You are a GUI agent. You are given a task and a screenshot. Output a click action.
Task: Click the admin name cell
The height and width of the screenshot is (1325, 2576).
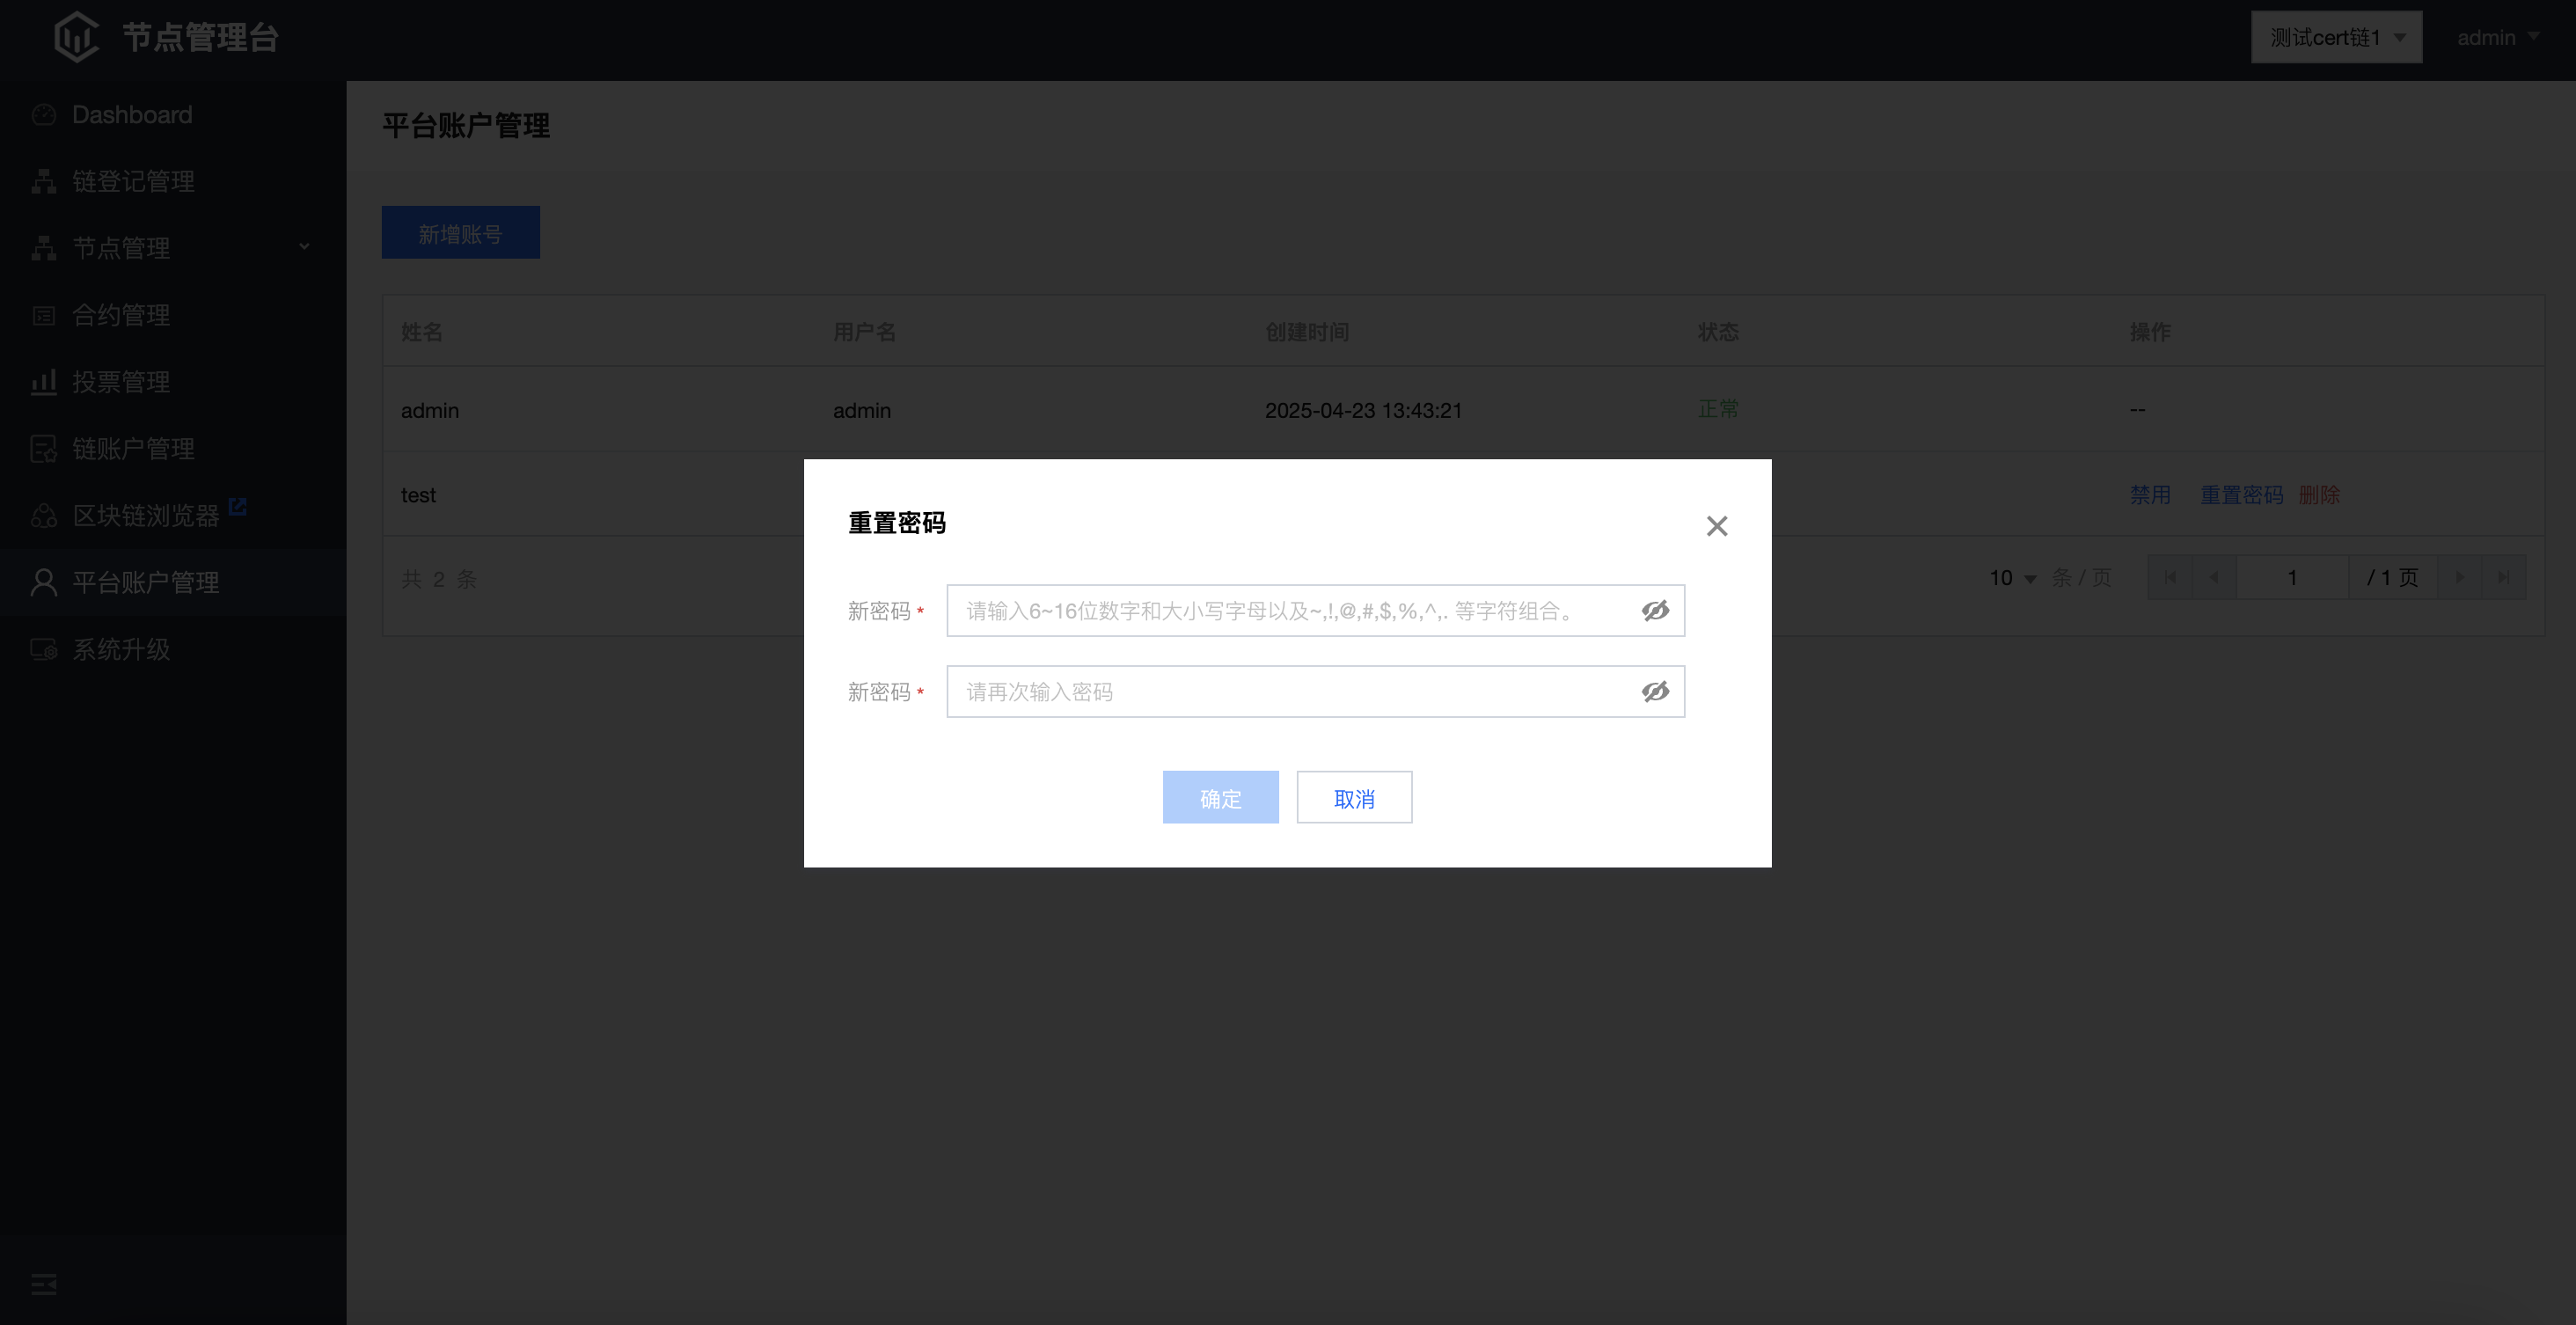click(430, 410)
